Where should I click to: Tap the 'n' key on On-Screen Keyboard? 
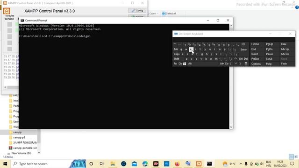[211, 59]
